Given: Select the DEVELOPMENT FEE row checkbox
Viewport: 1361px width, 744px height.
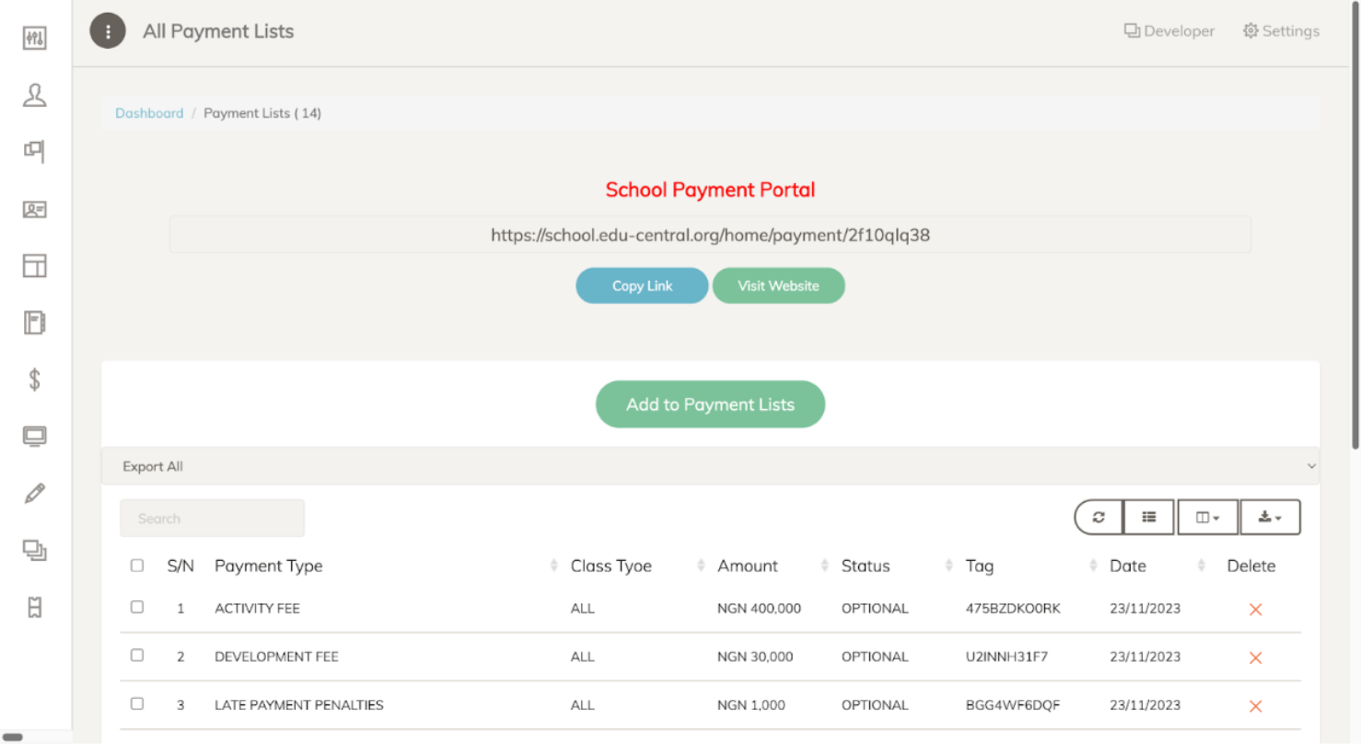Looking at the screenshot, I should [x=137, y=656].
